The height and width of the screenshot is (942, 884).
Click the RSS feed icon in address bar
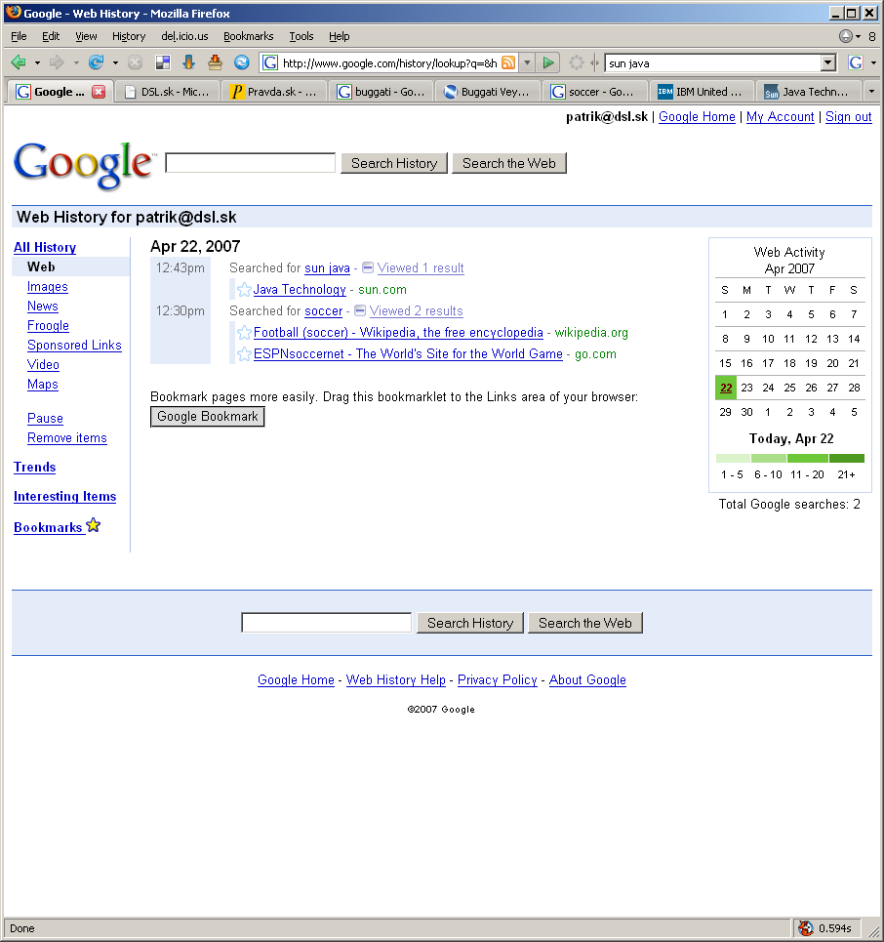click(x=508, y=62)
